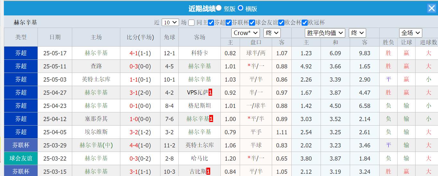Enable the 同主 checkbox

coord(191,22)
